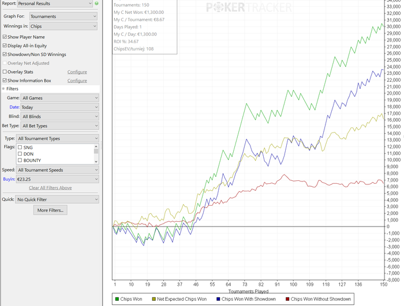Open the Speed All Tournament Speeds dropdown

click(58, 170)
